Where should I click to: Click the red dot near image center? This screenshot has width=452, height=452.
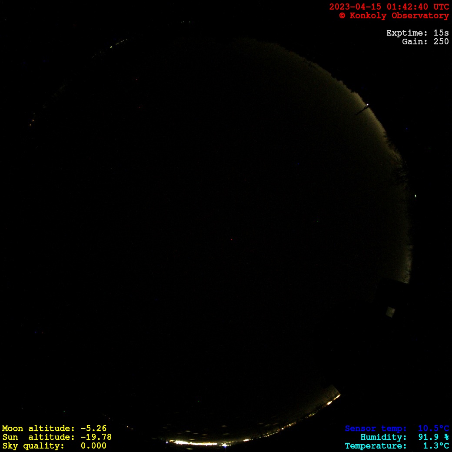[231, 239]
